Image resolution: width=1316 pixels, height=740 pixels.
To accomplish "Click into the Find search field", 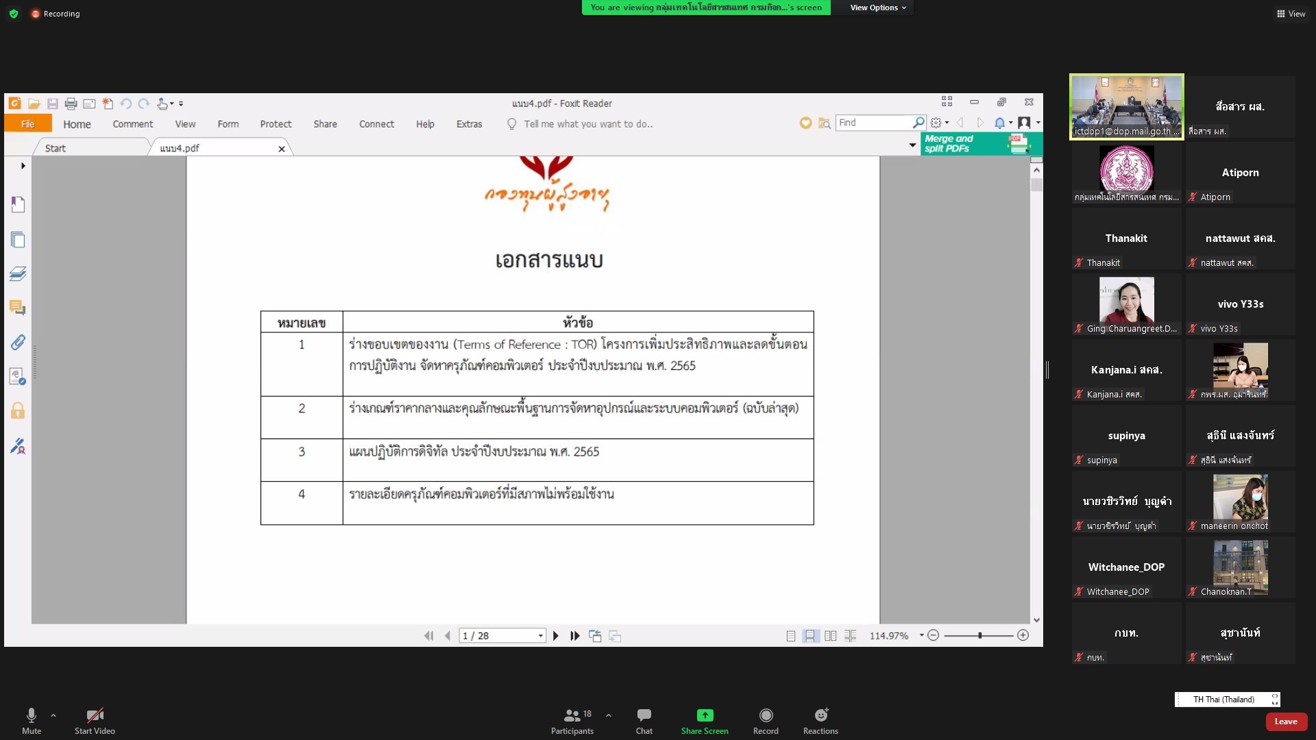I will (x=875, y=122).
